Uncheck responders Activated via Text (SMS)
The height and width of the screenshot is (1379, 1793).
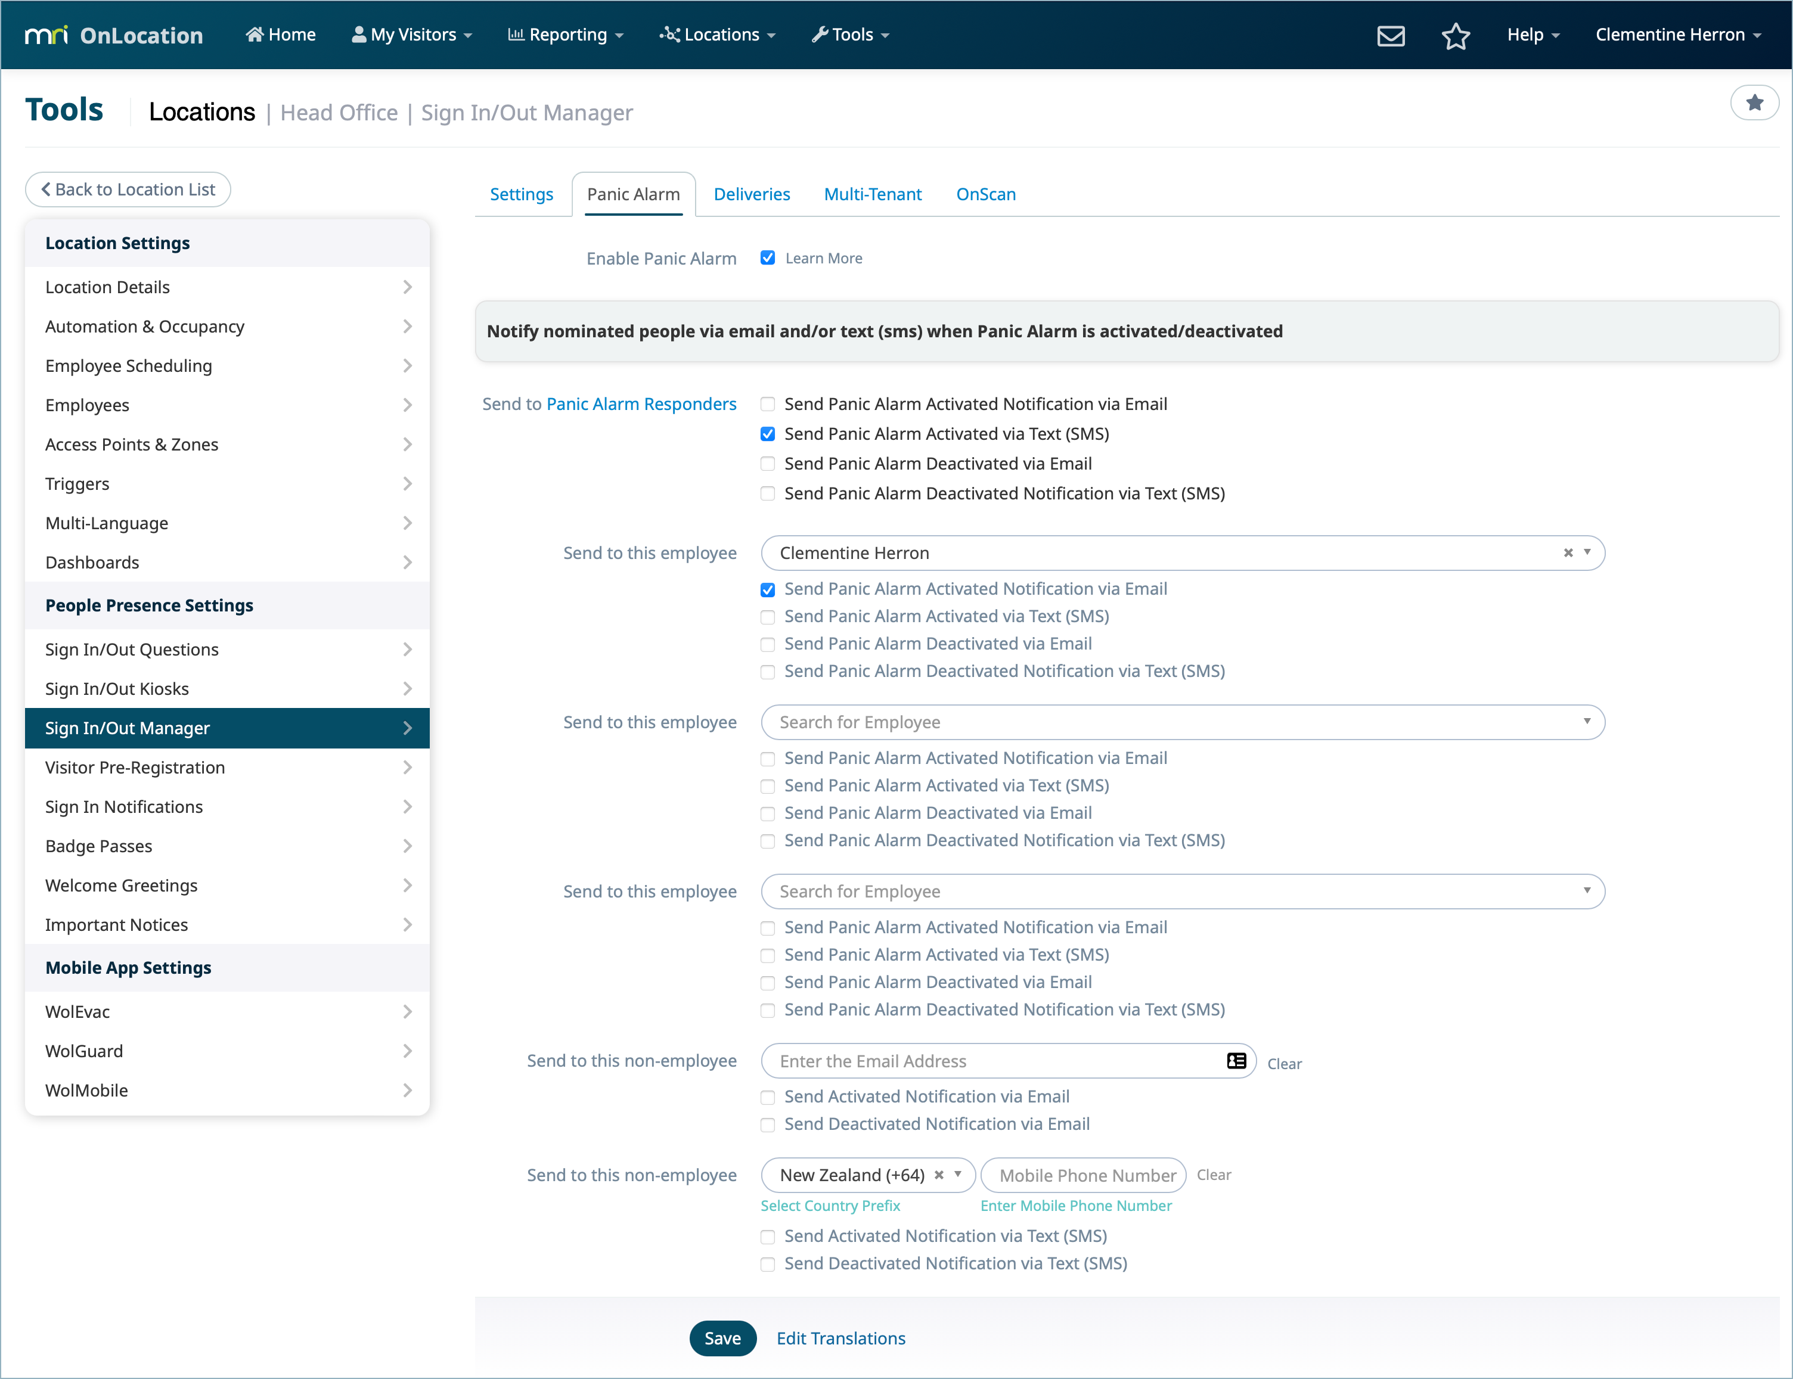click(x=767, y=434)
